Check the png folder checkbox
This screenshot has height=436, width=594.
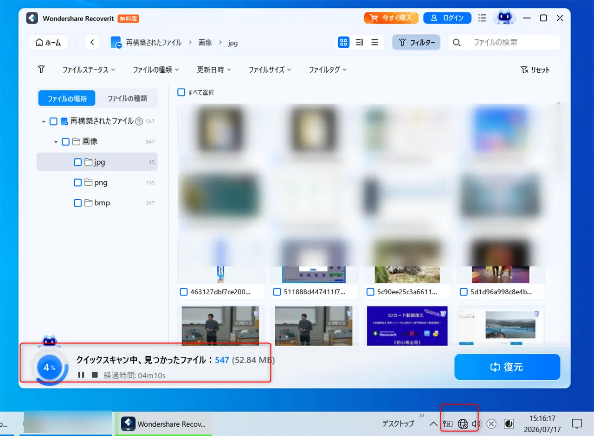click(77, 183)
